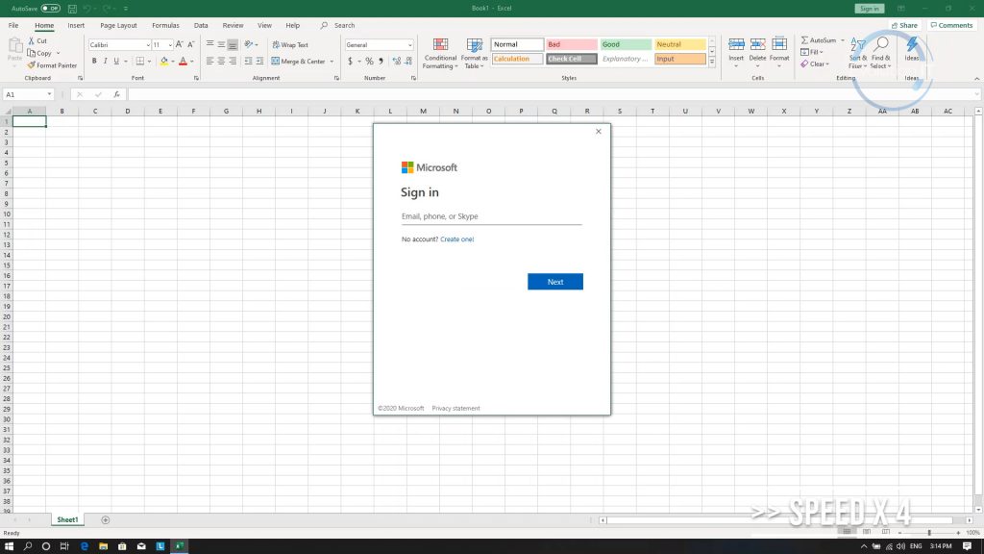This screenshot has height=554, width=984.
Task: Expand the Name Box dropdown arrow
Action: [x=49, y=94]
